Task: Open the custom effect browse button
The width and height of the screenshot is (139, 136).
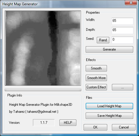Action: point(122,87)
